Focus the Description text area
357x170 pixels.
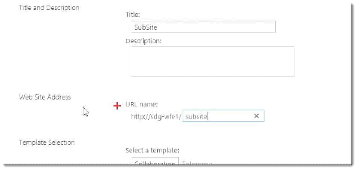tap(212, 61)
